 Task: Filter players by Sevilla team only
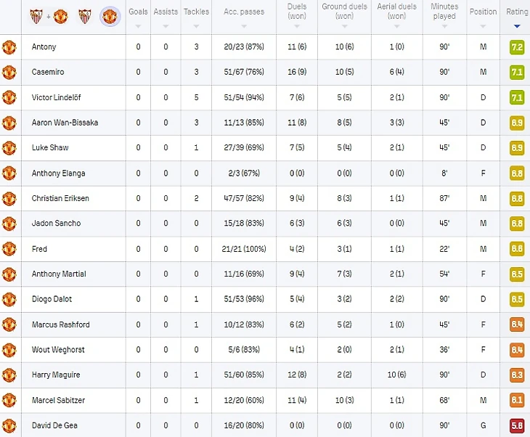[x=84, y=15]
